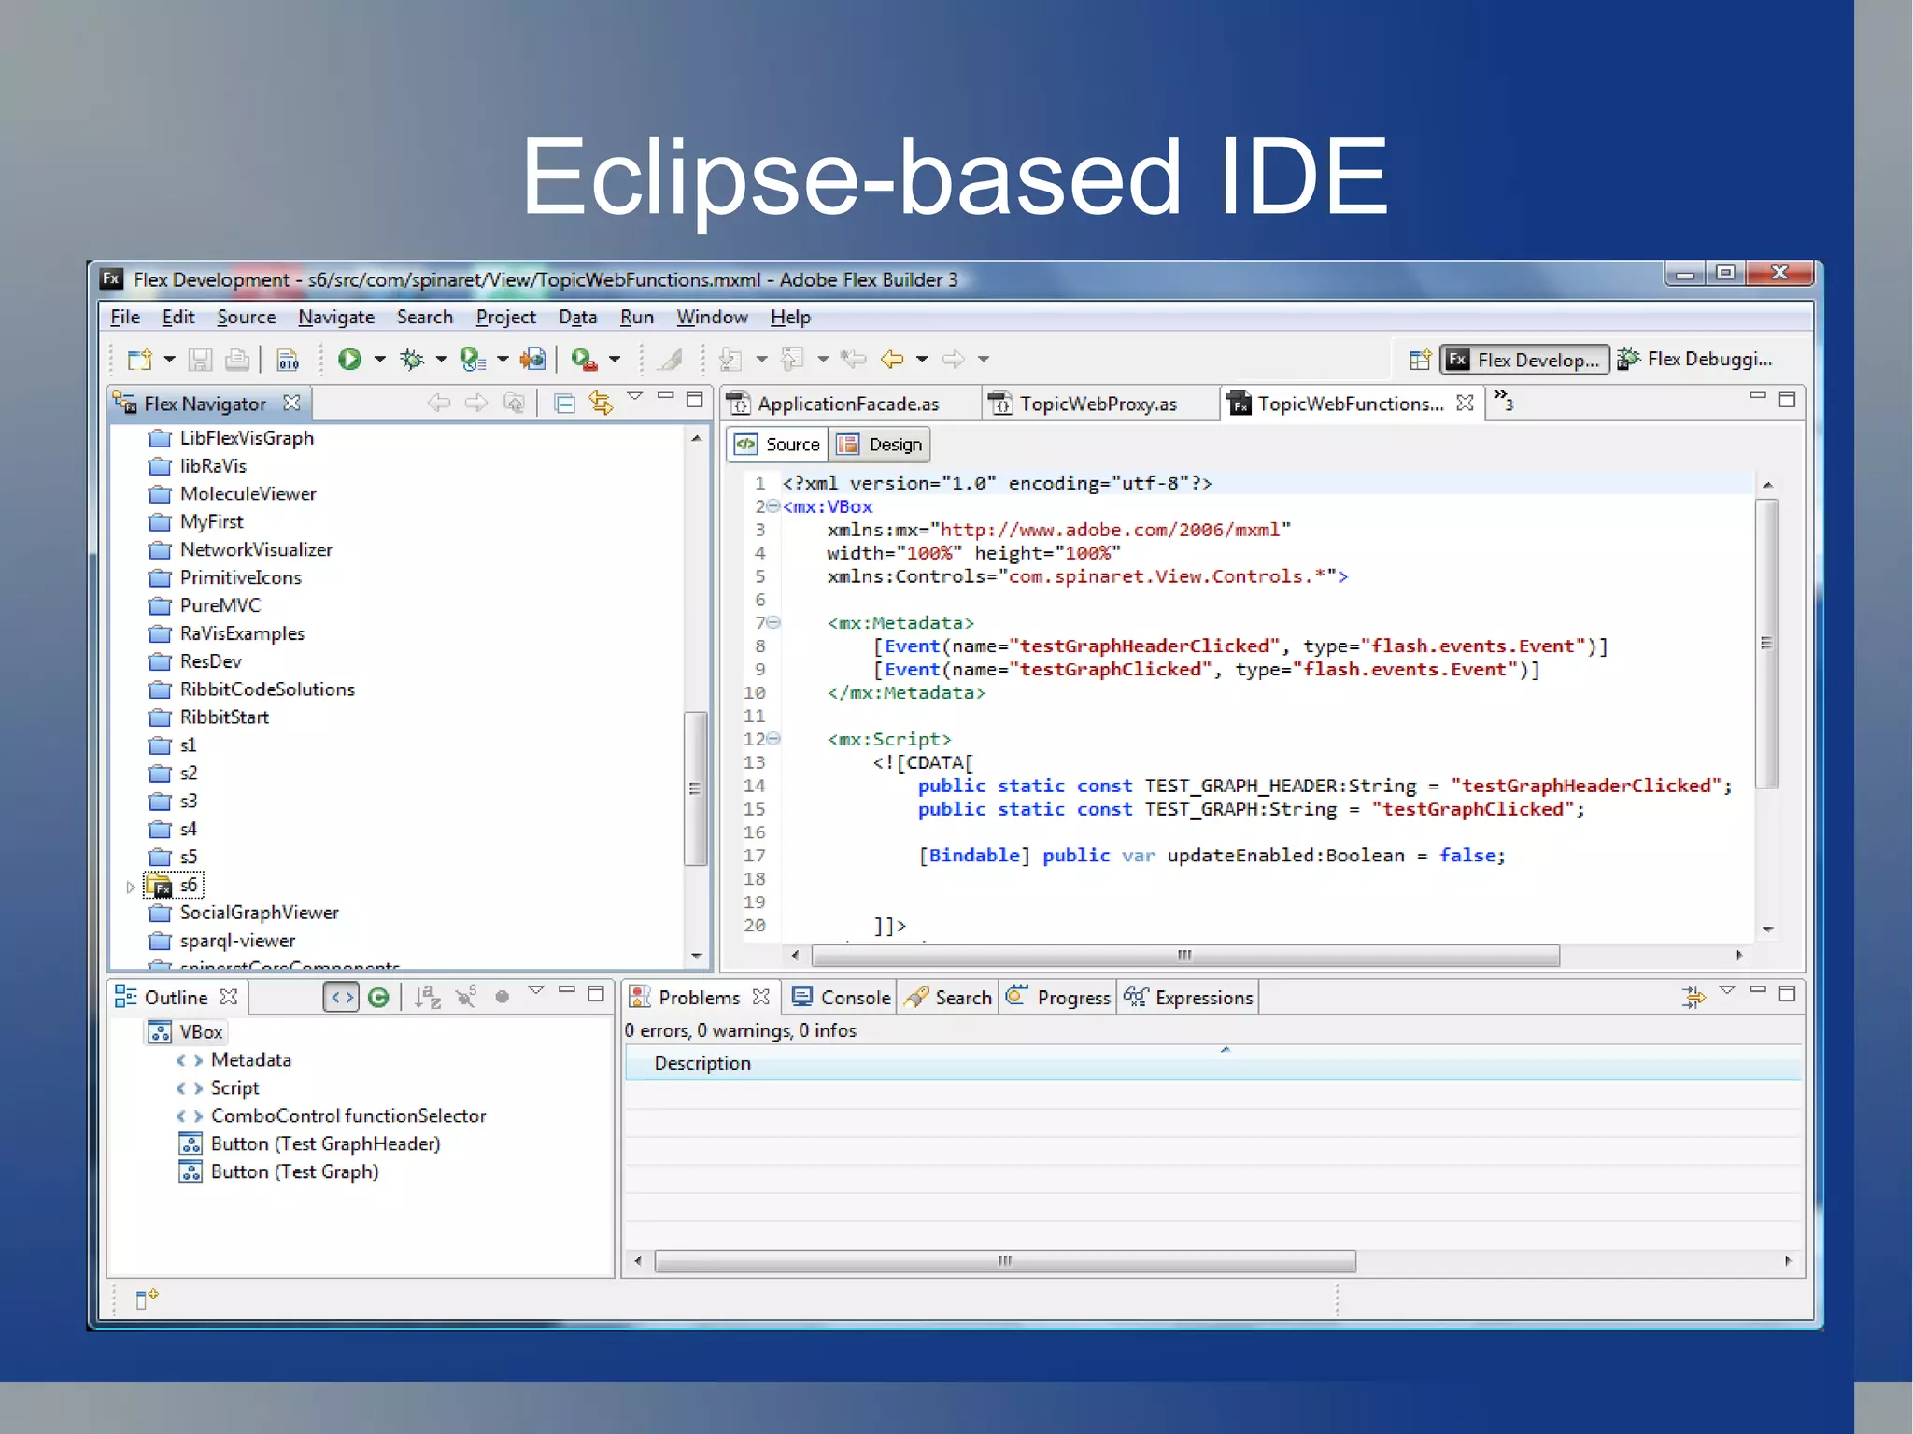
Task: Click the Next Annotation toolbar icon
Action: (730, 359)
